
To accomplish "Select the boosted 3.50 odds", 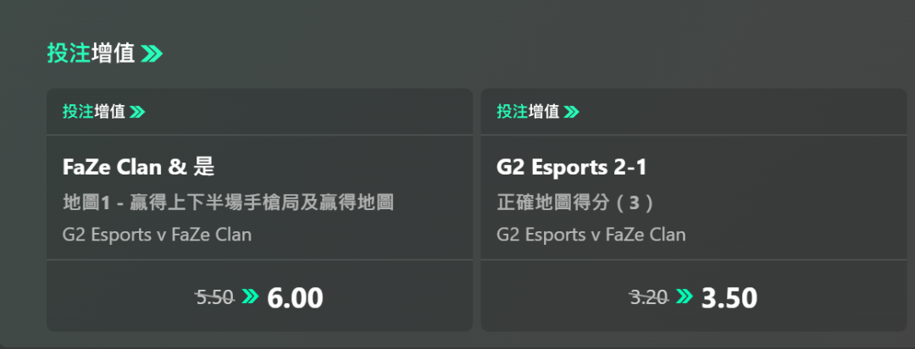I will point(729,298).
